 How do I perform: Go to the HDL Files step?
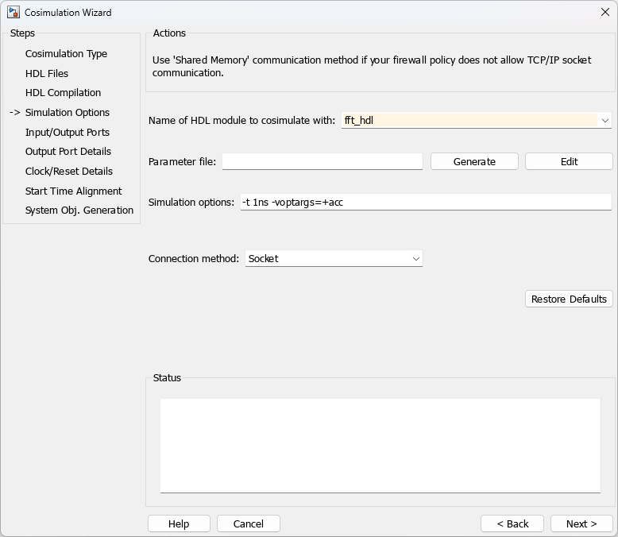(47, 74)
